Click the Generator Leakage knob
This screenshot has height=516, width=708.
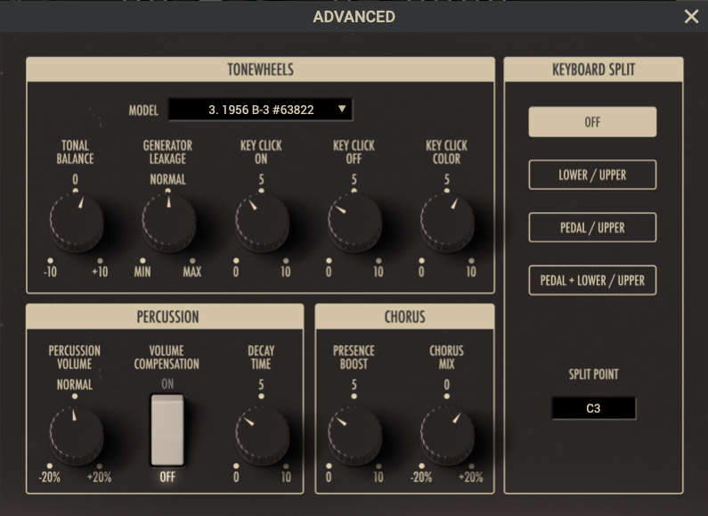[x=168, y=222]
